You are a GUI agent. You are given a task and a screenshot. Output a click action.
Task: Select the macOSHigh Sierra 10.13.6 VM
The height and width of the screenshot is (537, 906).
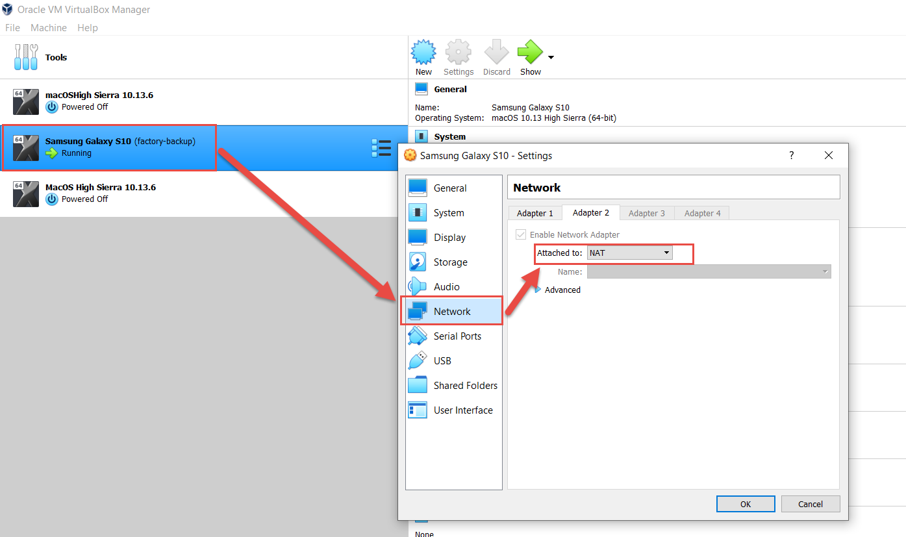tap(203, 102)
